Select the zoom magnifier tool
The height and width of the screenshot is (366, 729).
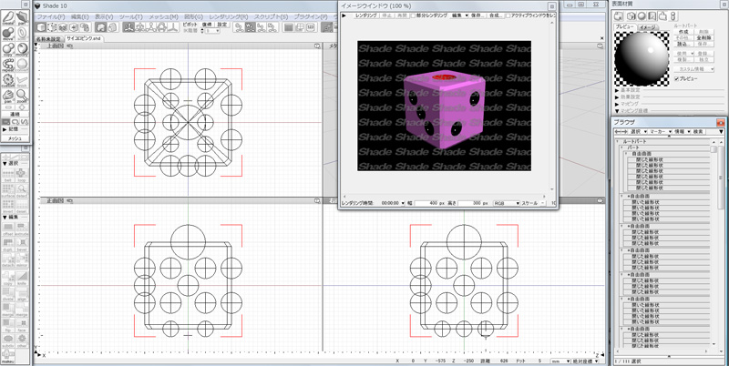pos(22,96)
